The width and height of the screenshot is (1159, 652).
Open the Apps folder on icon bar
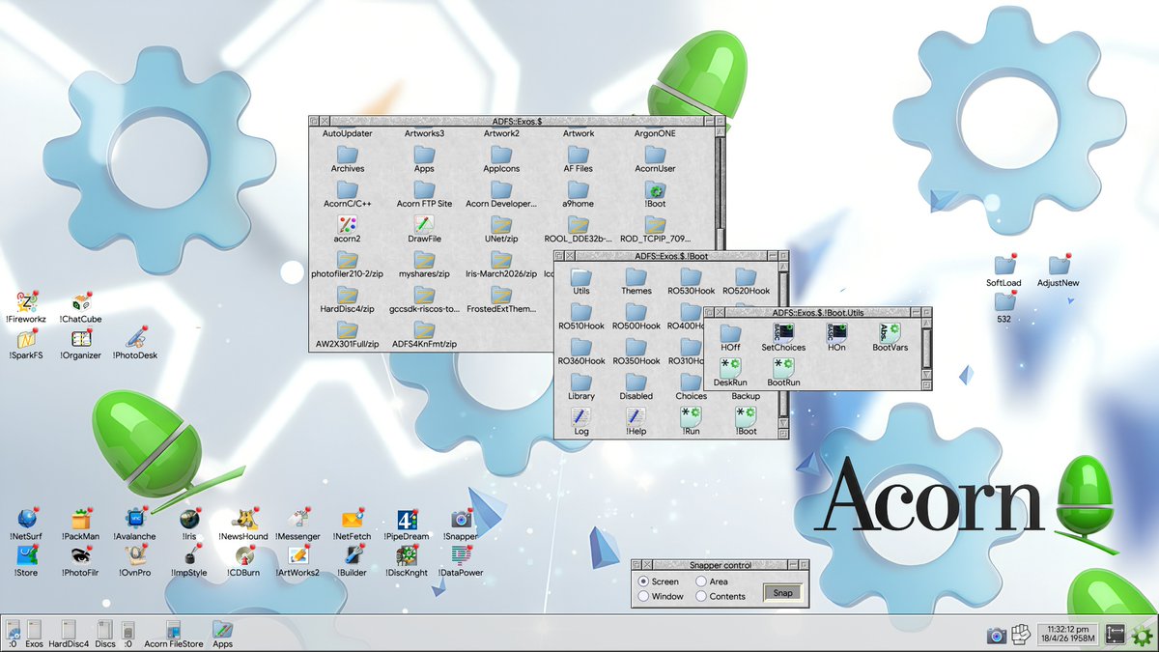tap(222, 633)
